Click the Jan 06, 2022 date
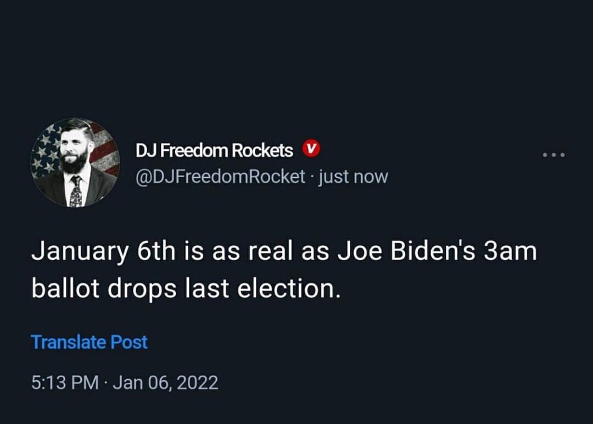This screenshot has height=424, width=593. pos(165,382)
